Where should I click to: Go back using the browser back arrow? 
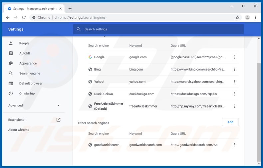(x=8, y=18)
